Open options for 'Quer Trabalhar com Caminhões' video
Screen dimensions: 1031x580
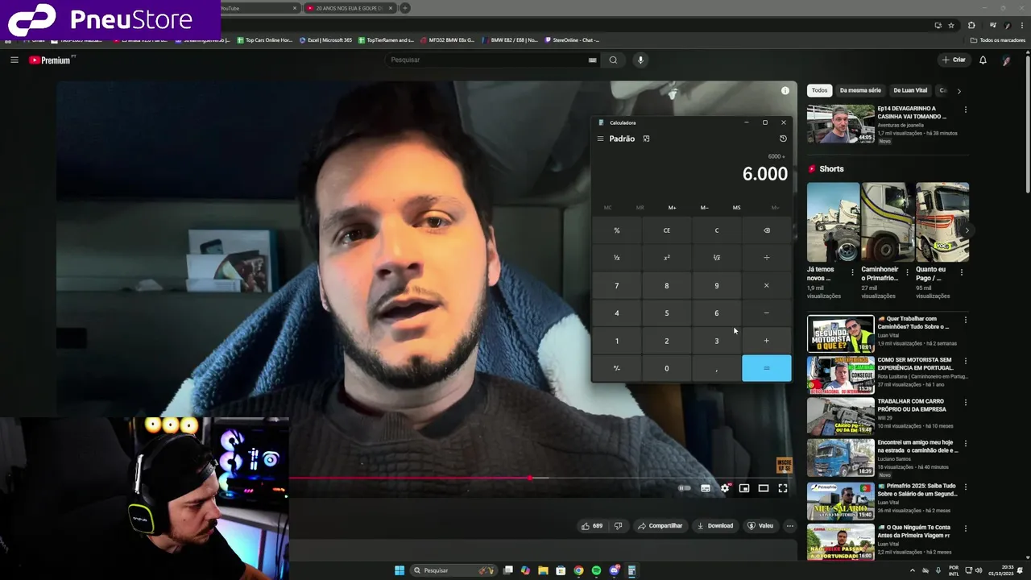point(966,320)
